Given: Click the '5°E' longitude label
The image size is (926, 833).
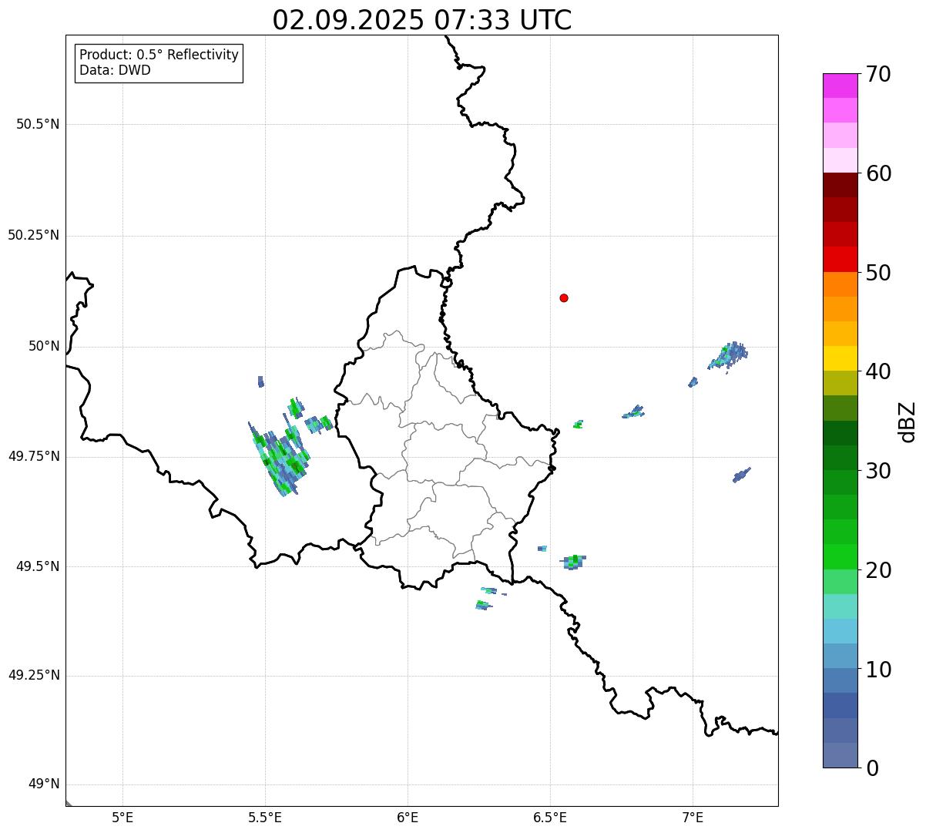Looking at the screenshot, I should [122, 817].
